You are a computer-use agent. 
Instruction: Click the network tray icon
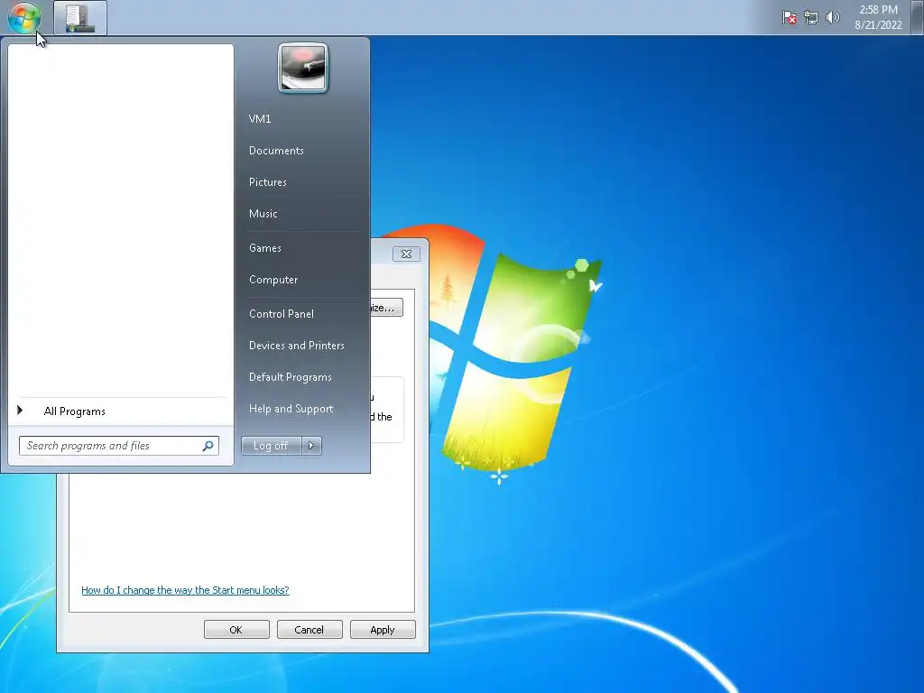(811, 18)
